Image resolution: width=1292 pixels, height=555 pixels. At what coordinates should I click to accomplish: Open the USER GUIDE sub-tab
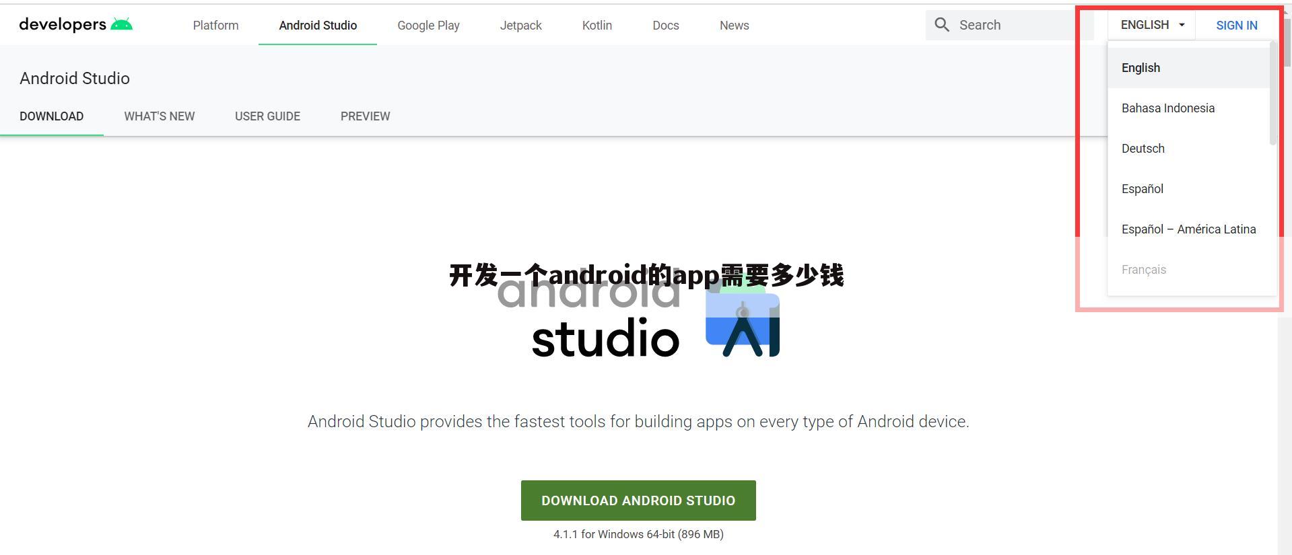coord(267,116)
